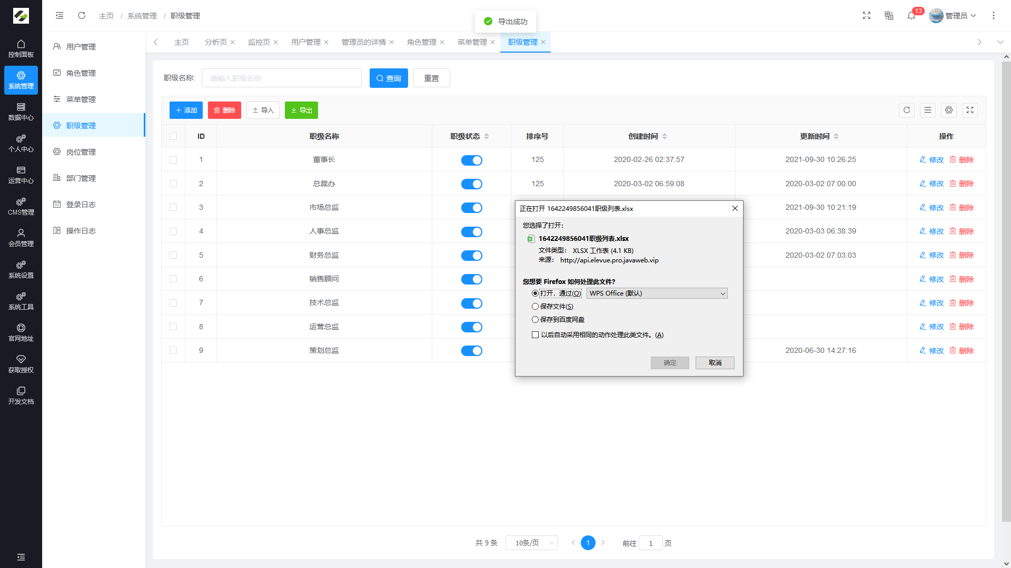This screenshot has height=568, width=1011.
Task: Focus the 职级名称 search input field
Action: pos(281,78)
